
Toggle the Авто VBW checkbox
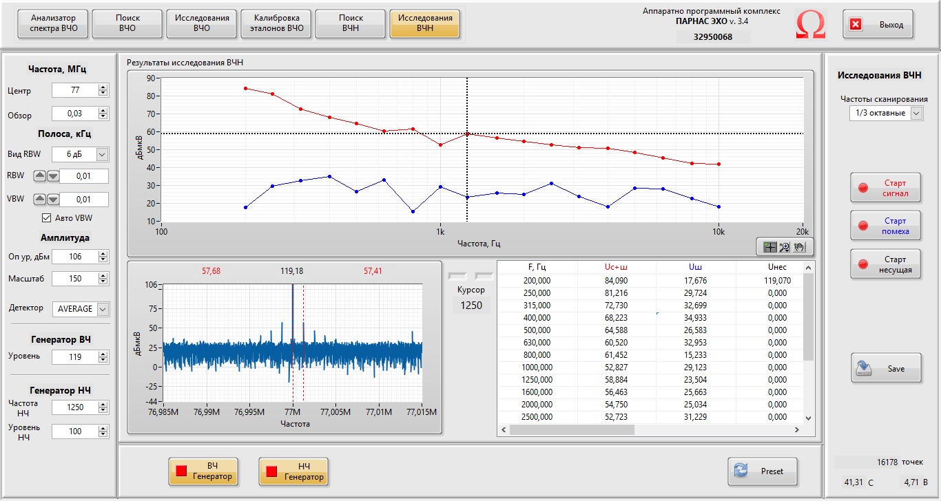(47, 218)
